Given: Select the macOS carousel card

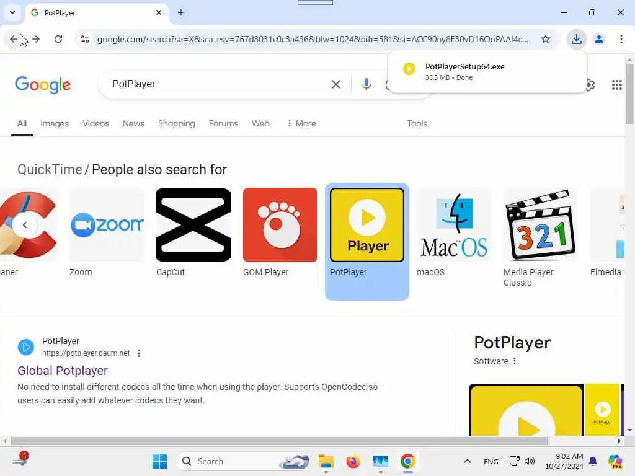Looking at the screenshot, I should [x=453, y=233].
